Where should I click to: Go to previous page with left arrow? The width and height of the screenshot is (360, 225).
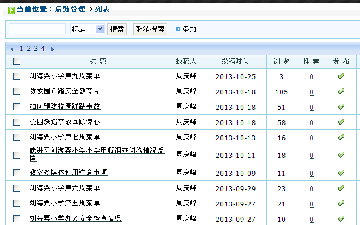12,49
